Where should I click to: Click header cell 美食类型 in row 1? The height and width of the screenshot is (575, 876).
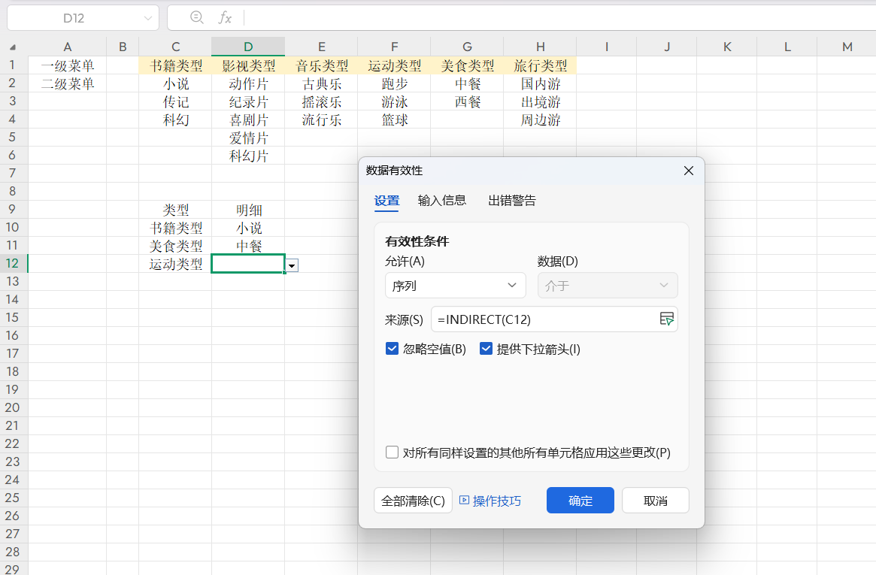[467, 65]
